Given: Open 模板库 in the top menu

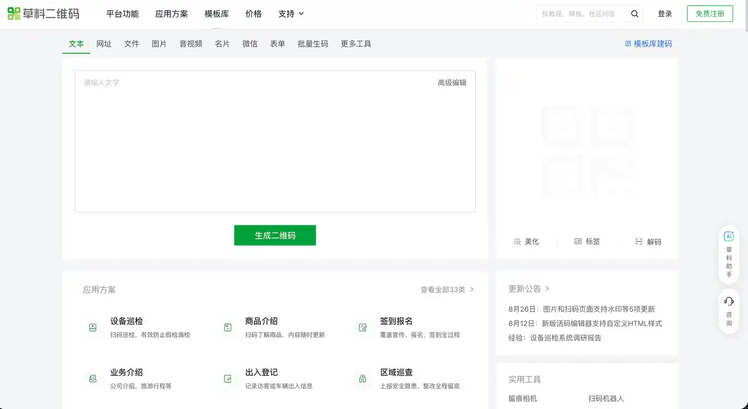Looking at the screenshot, I should coord(217,14).
